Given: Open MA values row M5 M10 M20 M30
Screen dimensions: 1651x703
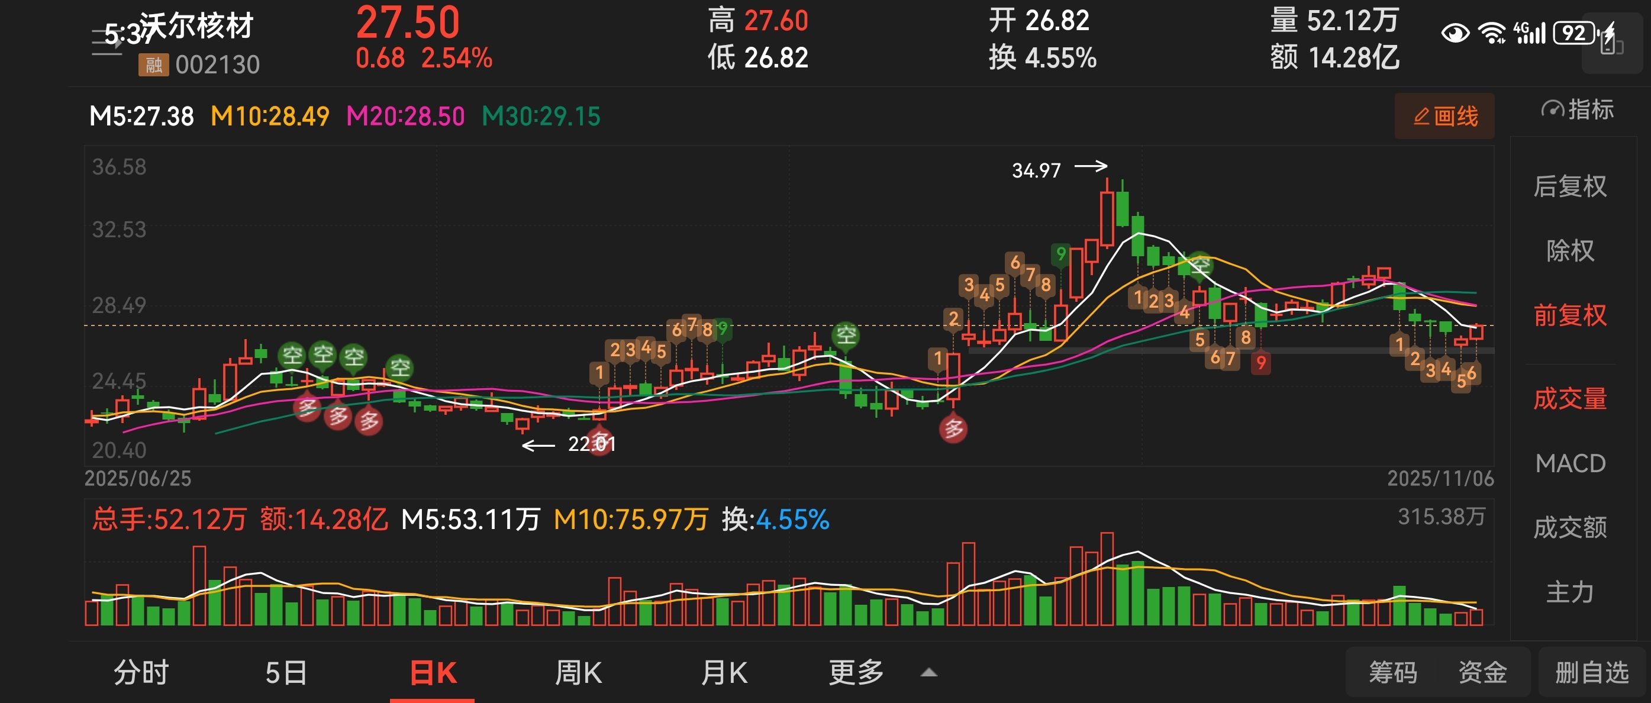Looking at the screenshot, I should [344, 117].
